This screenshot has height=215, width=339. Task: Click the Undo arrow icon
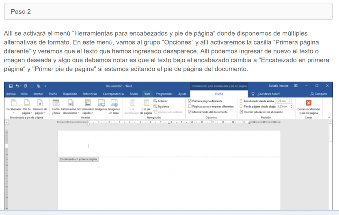[x=18, y=86]
